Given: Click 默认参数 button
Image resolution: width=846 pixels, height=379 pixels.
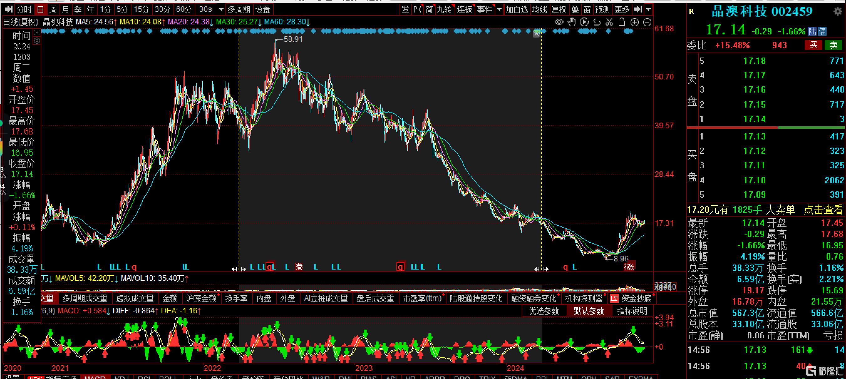Looking at the screenshot, I should [x=589, y=311].
